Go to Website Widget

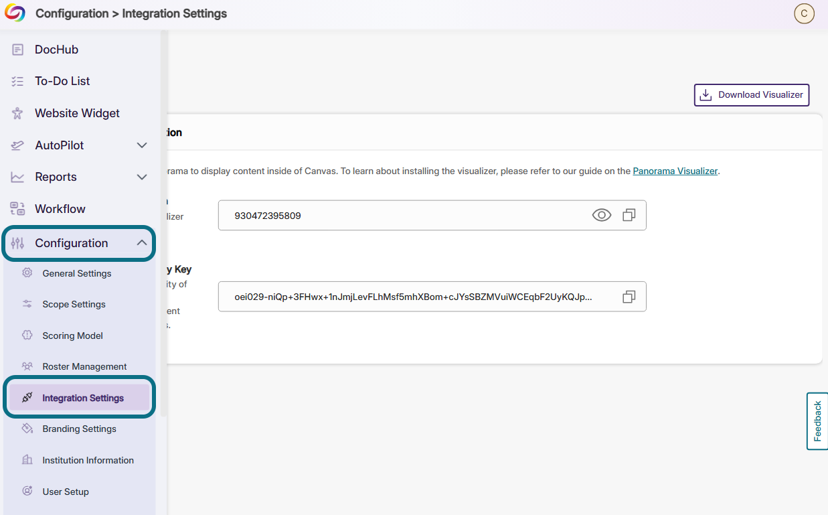(79, 113)
